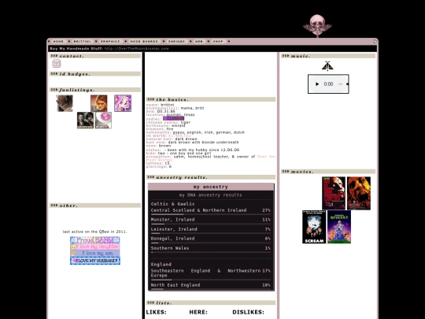
Task: Expand dropdown arrow after Graphics menu
Action: [126, 42]
